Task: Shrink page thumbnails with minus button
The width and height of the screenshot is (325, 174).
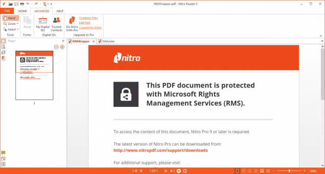Action: coord(56,47)
